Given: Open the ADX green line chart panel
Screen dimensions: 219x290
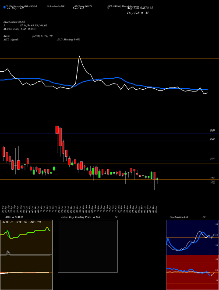Looking at the screenshot, I should coord(26,237).
